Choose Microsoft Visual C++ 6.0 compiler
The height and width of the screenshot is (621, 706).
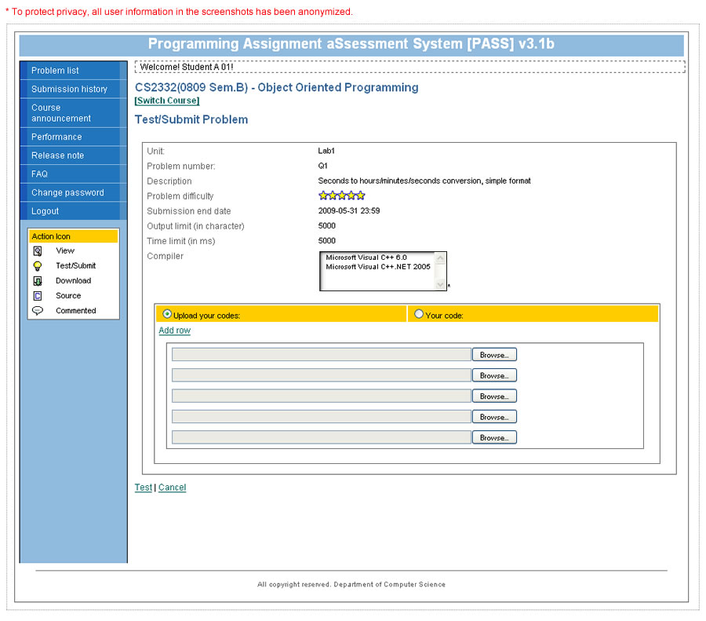coord(366,258)
